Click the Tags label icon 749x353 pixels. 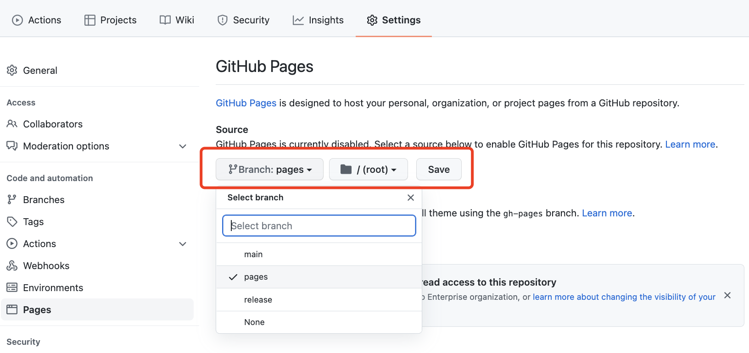[12, 221]
